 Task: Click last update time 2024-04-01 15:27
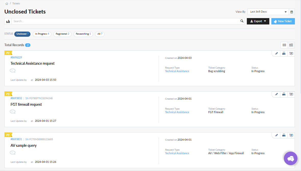point(45,121)
